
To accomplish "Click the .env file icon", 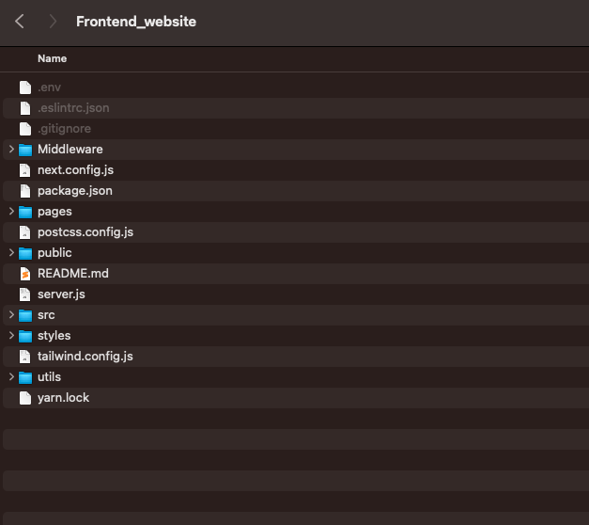I will coord(25,87).
